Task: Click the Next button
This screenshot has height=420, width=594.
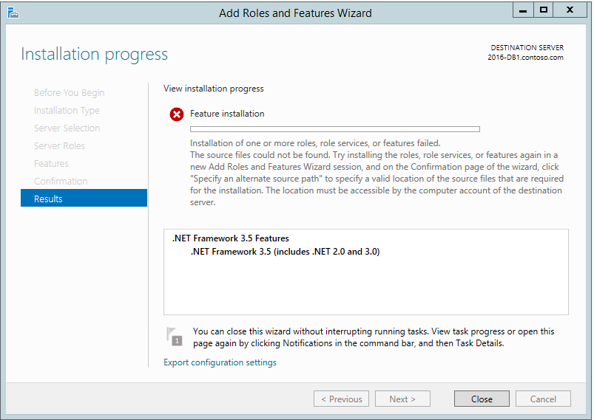Action: point(402,399)
